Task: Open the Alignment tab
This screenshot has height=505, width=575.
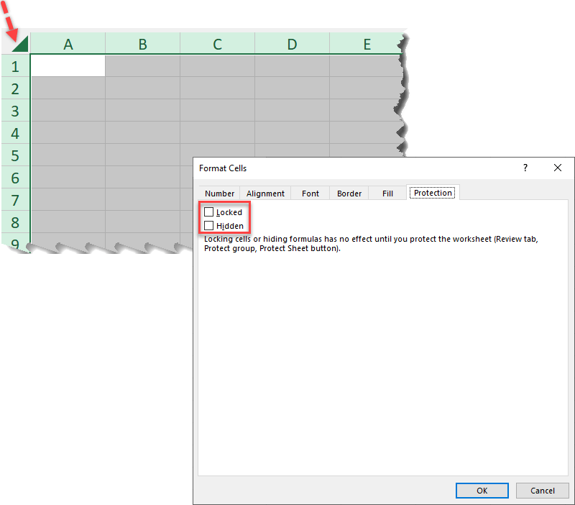Action: (x=265, y=194)
